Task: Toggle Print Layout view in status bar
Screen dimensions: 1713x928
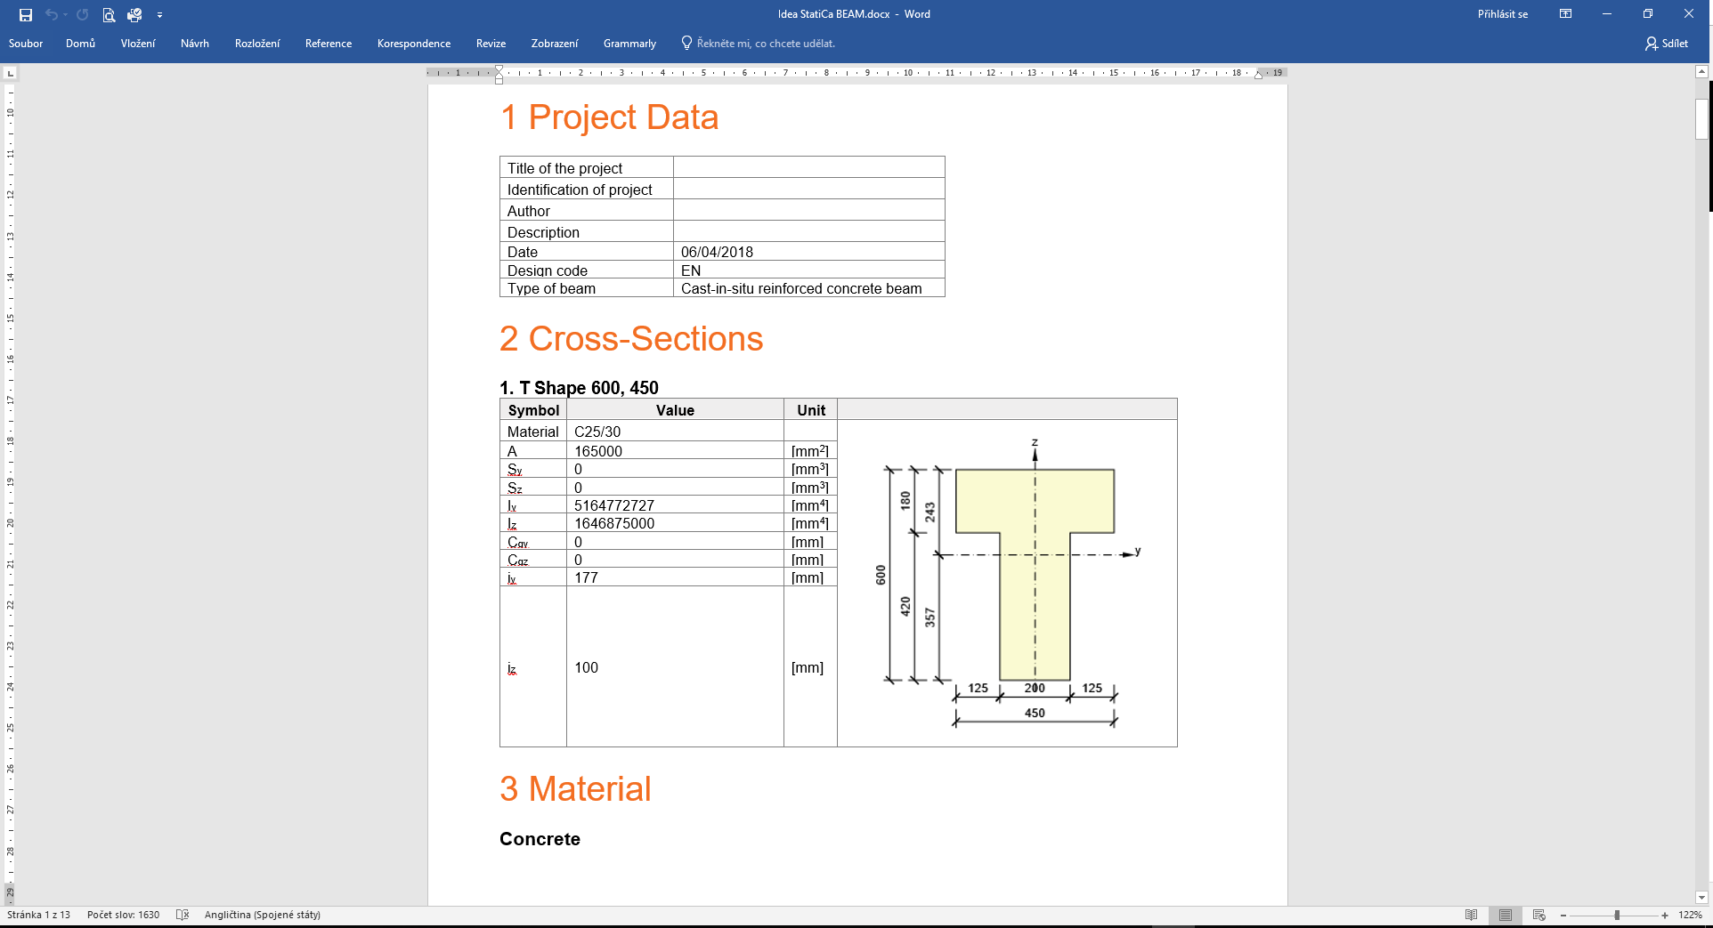Action: (1506, 915)
